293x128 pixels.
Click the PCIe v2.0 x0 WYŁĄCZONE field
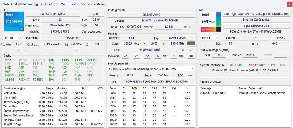click(256, 32)
